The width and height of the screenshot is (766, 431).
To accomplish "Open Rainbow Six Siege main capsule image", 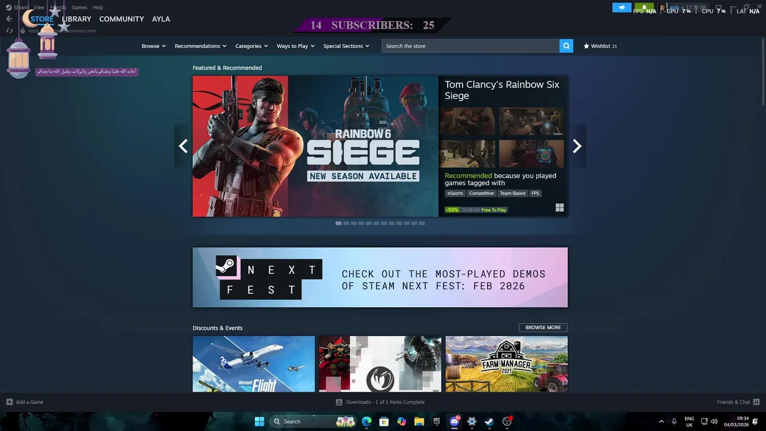I will point(315,146).
